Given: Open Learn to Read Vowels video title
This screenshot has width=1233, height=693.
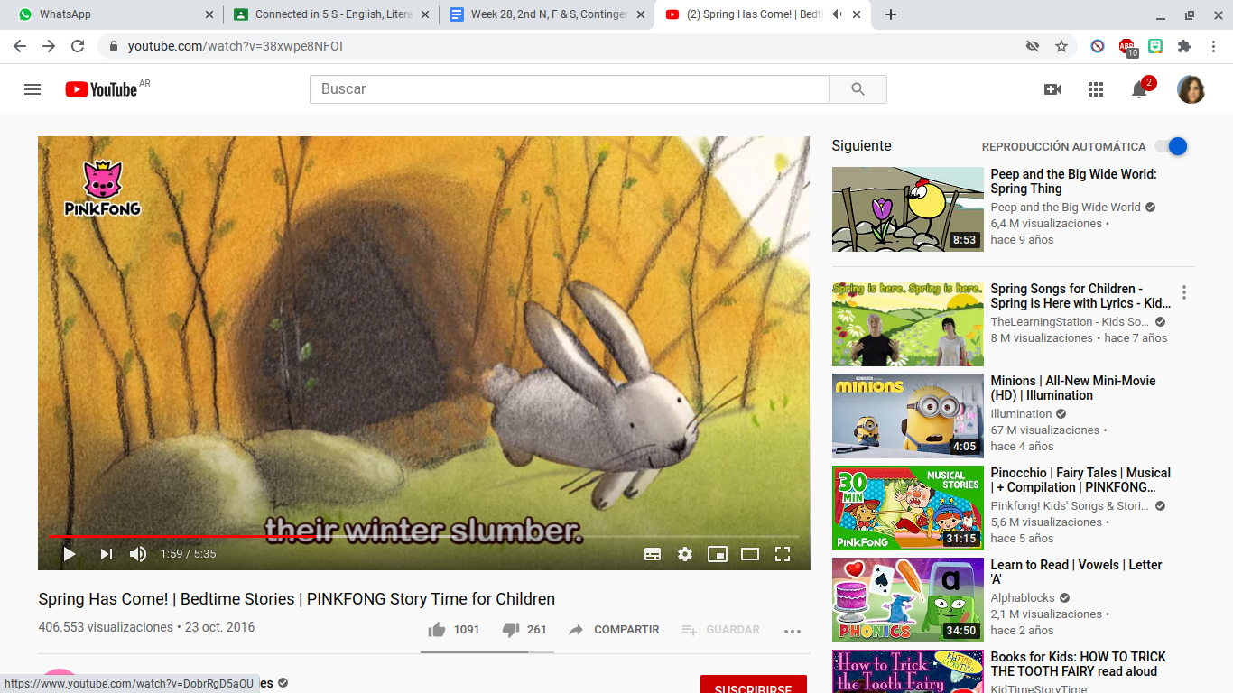Looking at the screenshot, I should coord(1077,572).
